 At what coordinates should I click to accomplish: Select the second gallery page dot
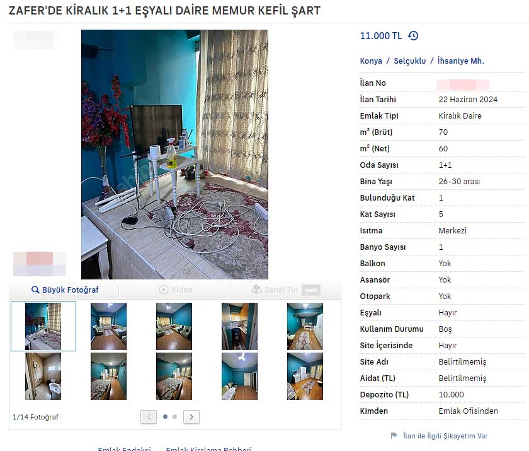click(x=175, y=416)
